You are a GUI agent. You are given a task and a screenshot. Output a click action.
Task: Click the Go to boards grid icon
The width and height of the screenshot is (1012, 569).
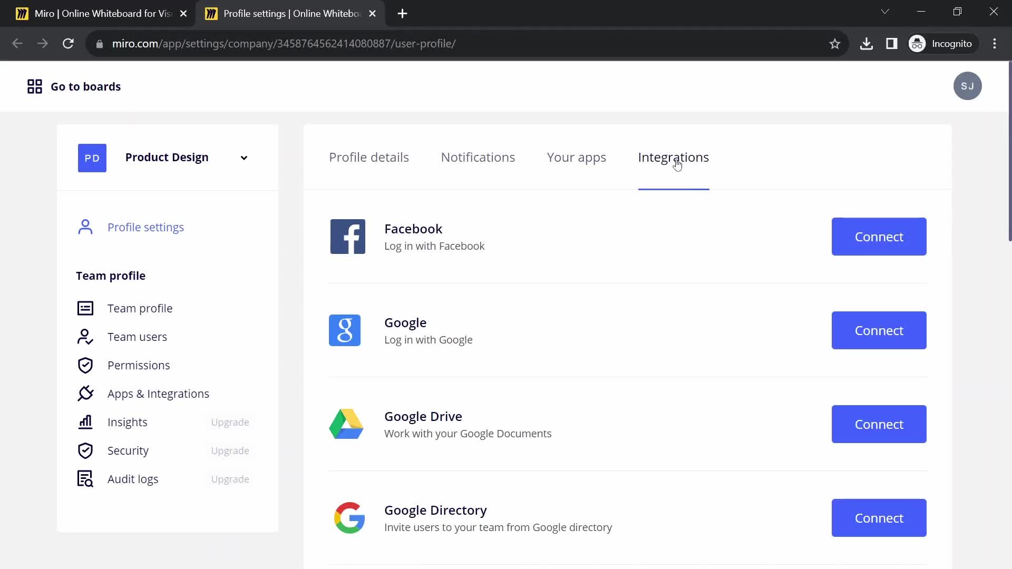[35, 86]
